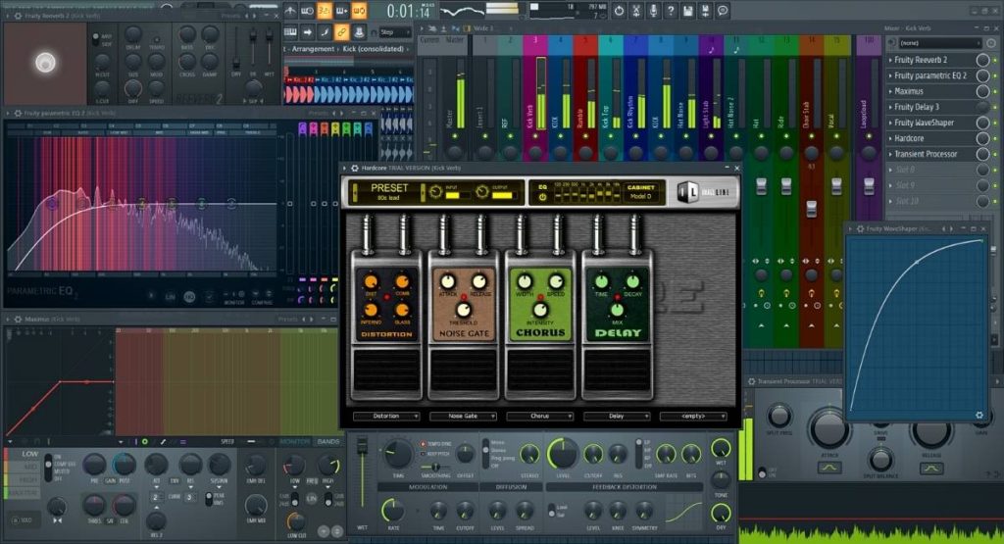This screenshot has width=1004, height=544.
Task: Click the orange link chain icon
Action: tap(342, 32)
